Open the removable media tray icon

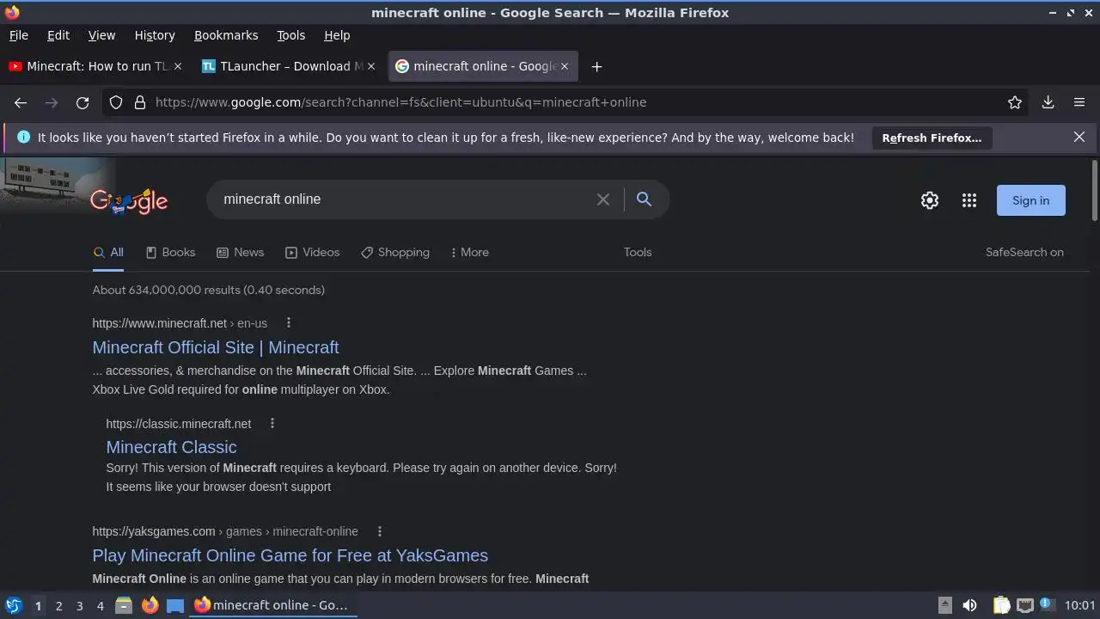pyautogui.click(x=944, y=605)
